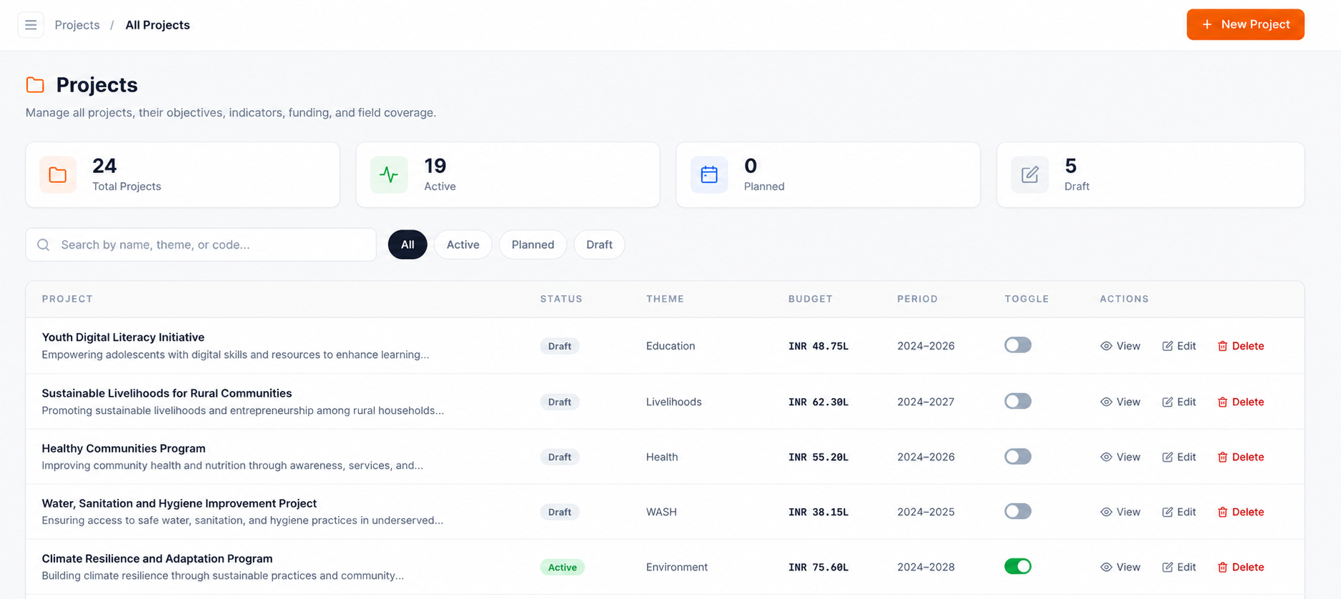Click budget INR 75.60L
Screen dimensions: 1341x599
click(x=818, y=567)
